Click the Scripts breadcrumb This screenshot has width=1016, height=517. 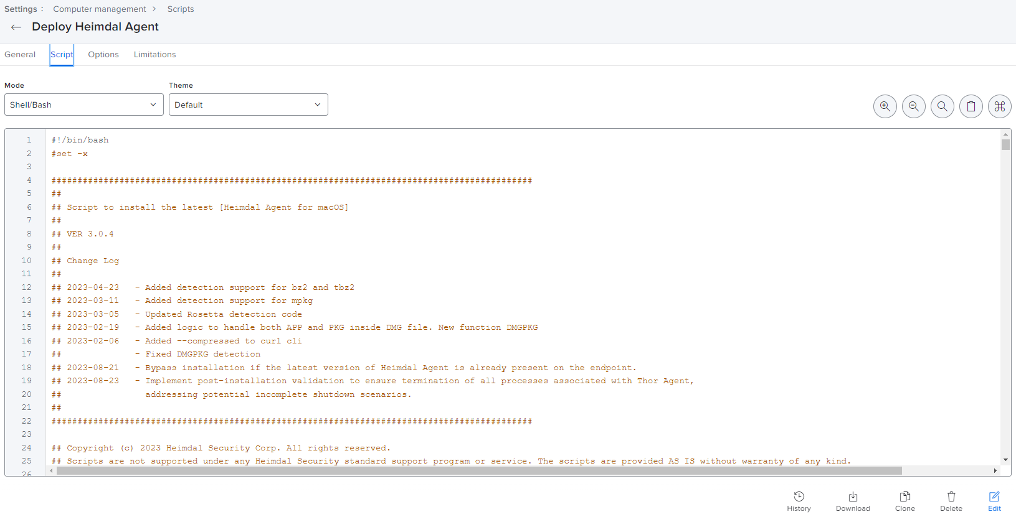coord(181,9)
